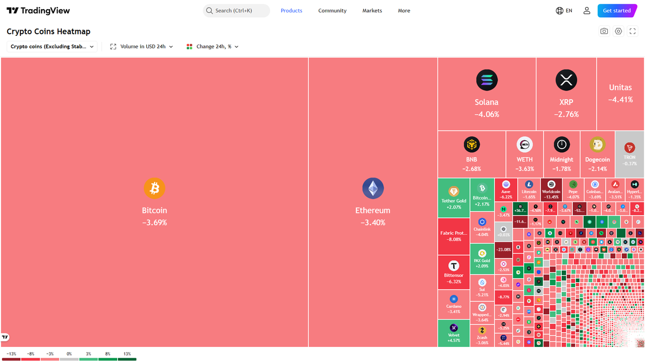Screen dimensions: 645x362
Task: Click the Get started button
Action: 617,11
